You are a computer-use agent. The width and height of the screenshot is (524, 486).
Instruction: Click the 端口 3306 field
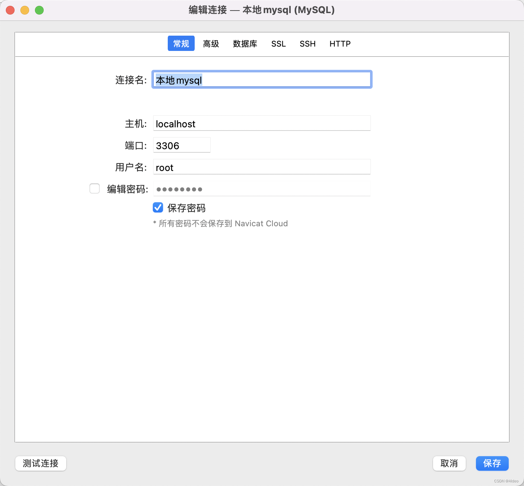coord(182,145)
